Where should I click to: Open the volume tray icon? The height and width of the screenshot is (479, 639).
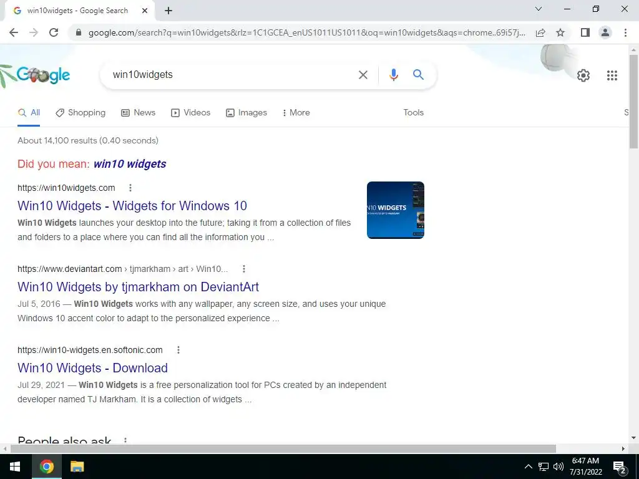559,467
